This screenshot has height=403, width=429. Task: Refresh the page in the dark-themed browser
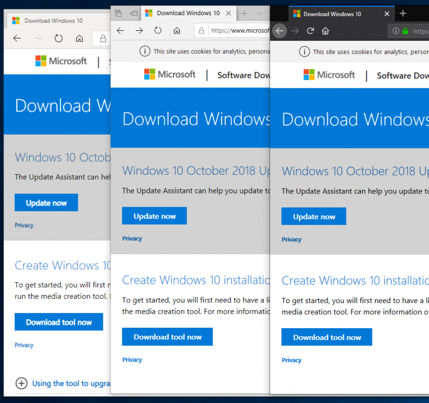[x=310, y=31]
